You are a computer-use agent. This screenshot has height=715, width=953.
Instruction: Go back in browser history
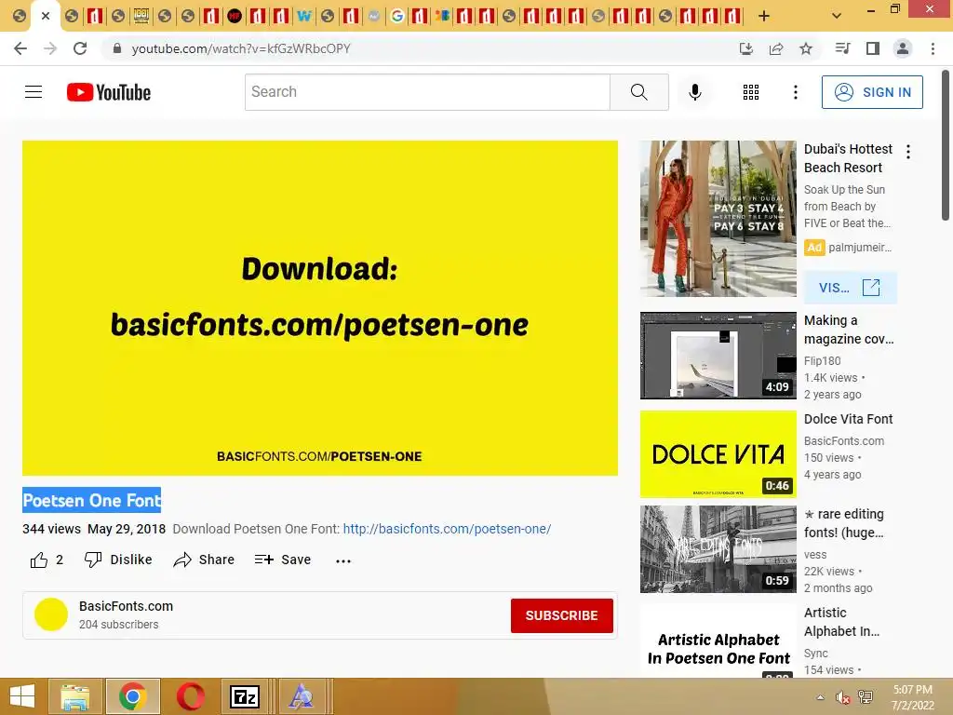coord(20,48)
